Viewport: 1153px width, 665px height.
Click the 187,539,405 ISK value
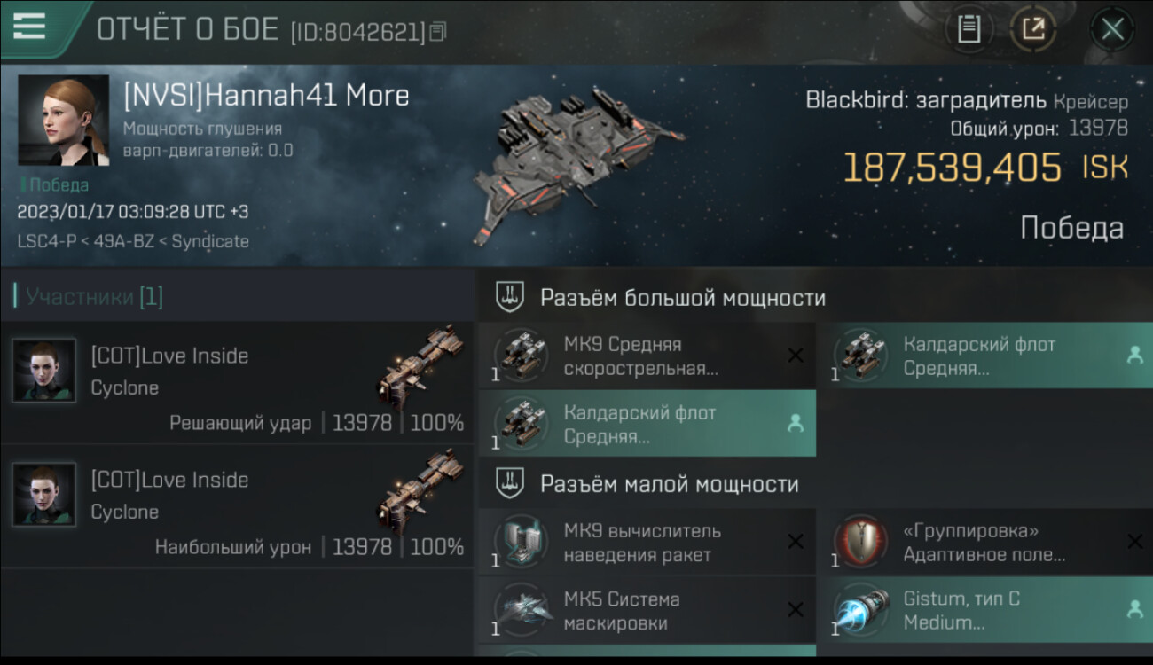984,167
